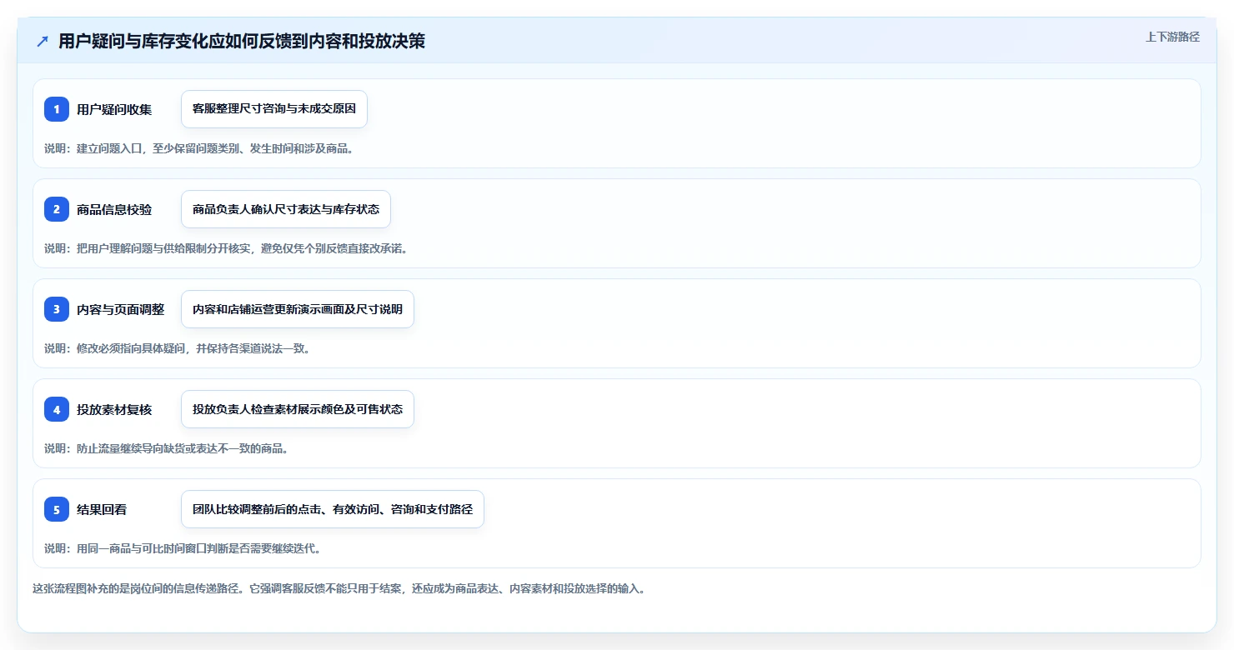Click the 用户疑问收集 step name
The width and height of the screenshot is (1234, 650).
pyautogui.click(x=114, y=109)
